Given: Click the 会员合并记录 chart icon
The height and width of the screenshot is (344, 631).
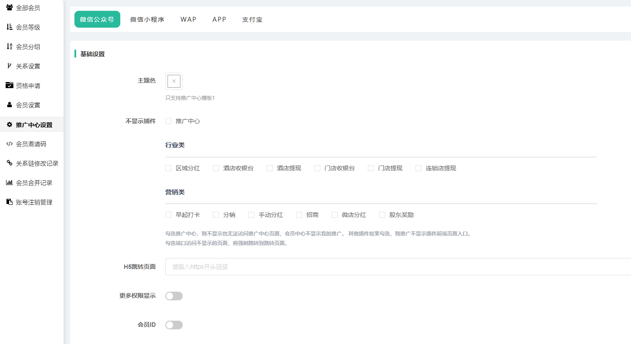Looking at the screenshot, I should [9, 183].
